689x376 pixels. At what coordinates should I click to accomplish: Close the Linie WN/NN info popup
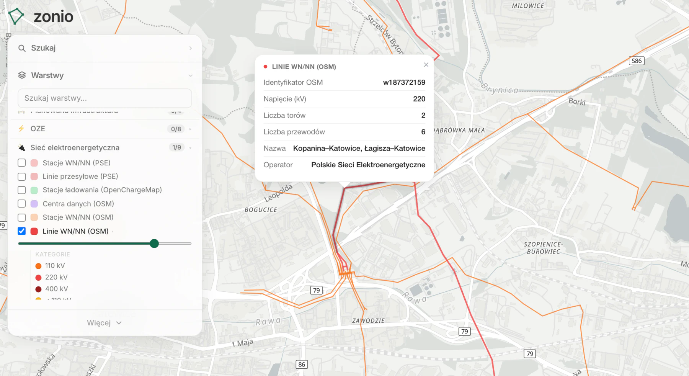pos(426,65)
